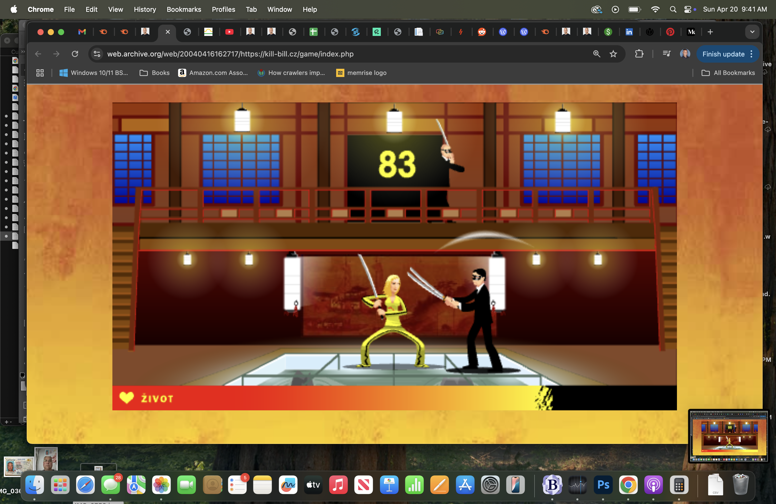
Task: Open the Trash in the Dock
Action: tap(740, 485)
